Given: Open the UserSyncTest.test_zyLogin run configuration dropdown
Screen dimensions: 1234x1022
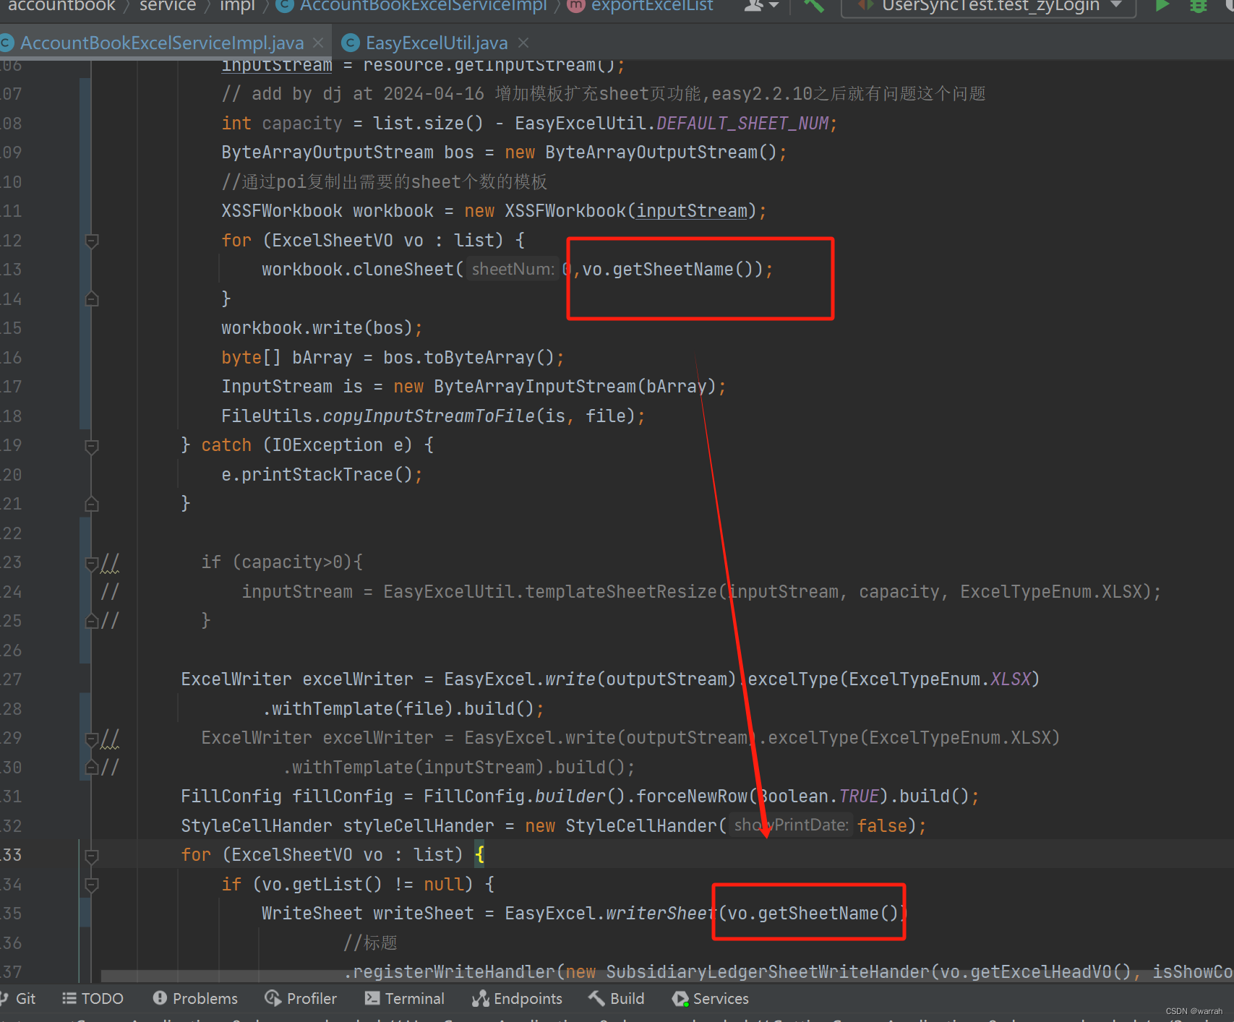Looking at the screenshot, I should pos(990,6).
